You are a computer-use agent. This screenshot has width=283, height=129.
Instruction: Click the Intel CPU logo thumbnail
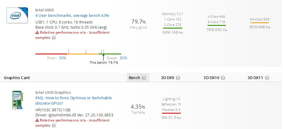point(17,16)
